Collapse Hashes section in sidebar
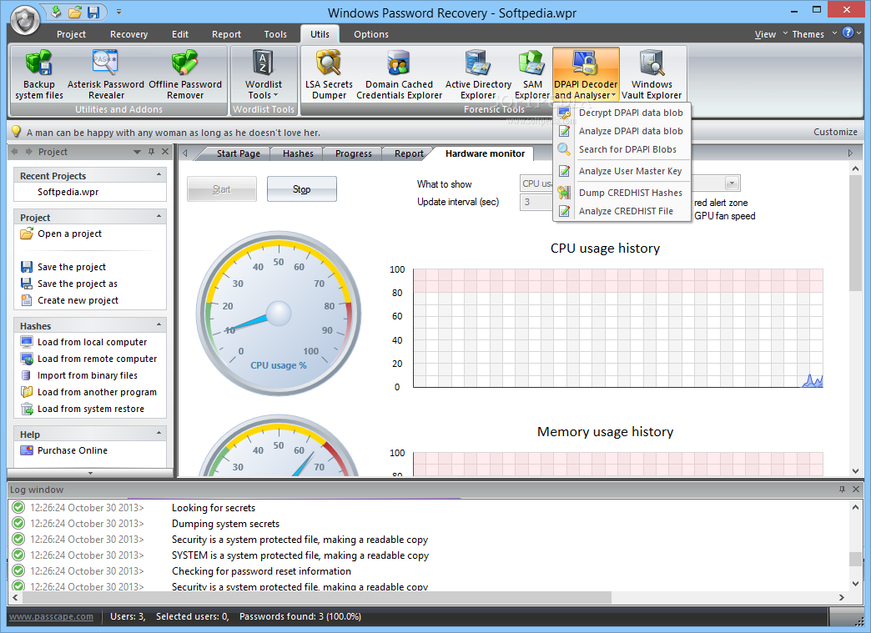 tap(159, 324)
